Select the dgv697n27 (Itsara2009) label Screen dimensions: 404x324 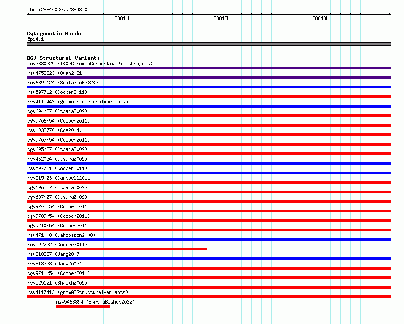click(x=57, y=197)
